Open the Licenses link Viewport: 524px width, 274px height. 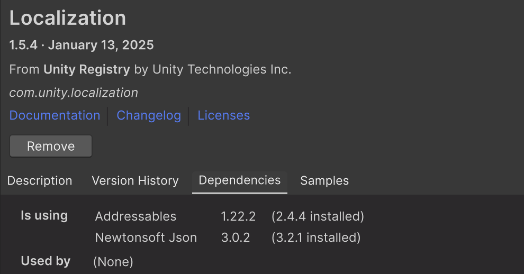click(223, 115)
